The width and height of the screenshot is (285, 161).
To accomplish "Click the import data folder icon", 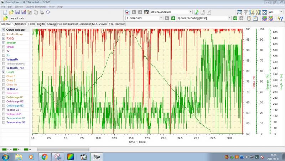I will [5, 18].
